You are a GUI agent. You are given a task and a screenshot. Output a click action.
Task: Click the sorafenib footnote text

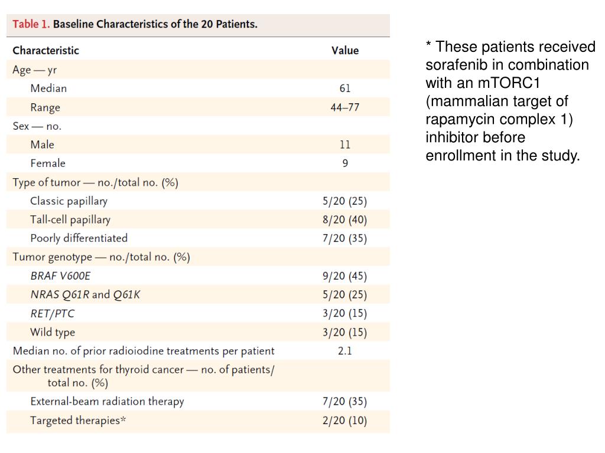coord(510,101)
